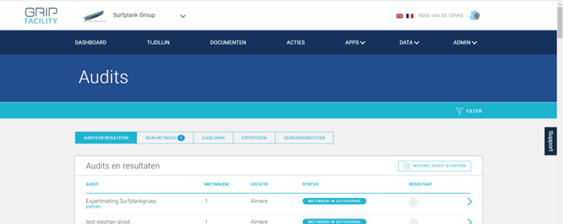Click Metingen in uitvoering status of Expertmeting
Image resolution: width=563 pixels, height=224 pixels.
334,201
